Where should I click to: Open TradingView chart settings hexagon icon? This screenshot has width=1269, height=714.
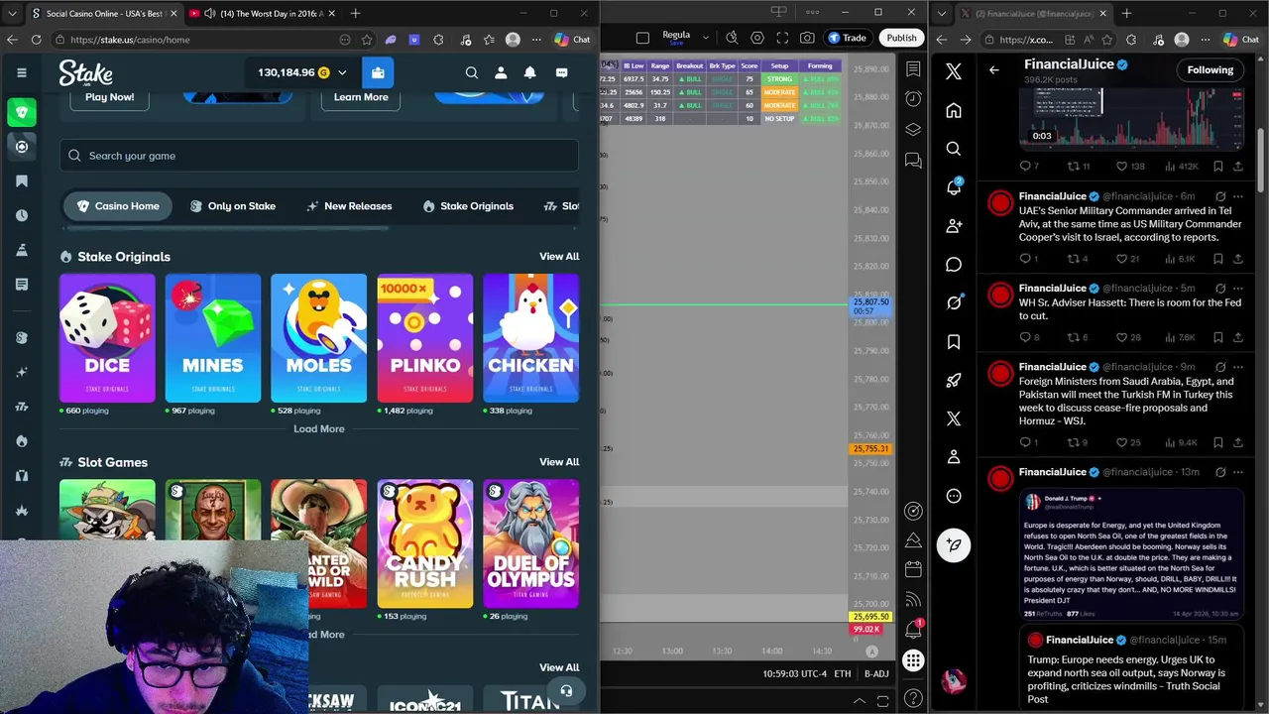pos(757,38)
